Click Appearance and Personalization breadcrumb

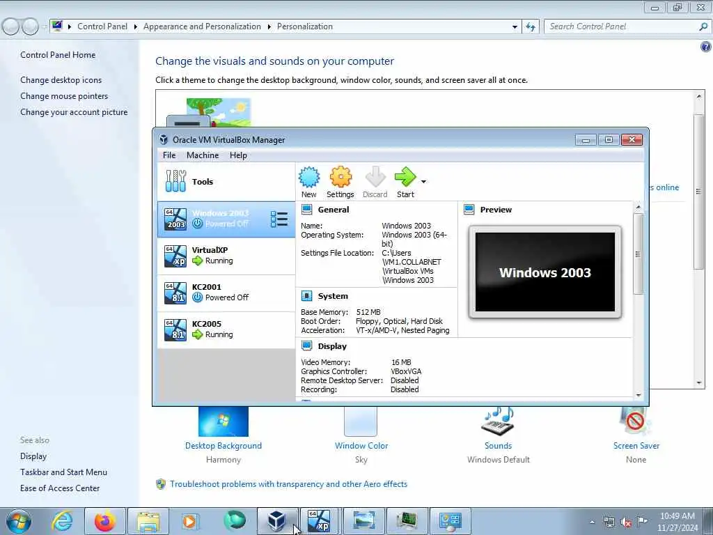pyautogui.click(x=202, y=26)
